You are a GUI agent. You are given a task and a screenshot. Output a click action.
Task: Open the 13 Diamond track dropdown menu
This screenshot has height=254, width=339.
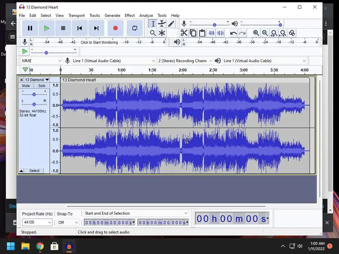coord(37,80)
